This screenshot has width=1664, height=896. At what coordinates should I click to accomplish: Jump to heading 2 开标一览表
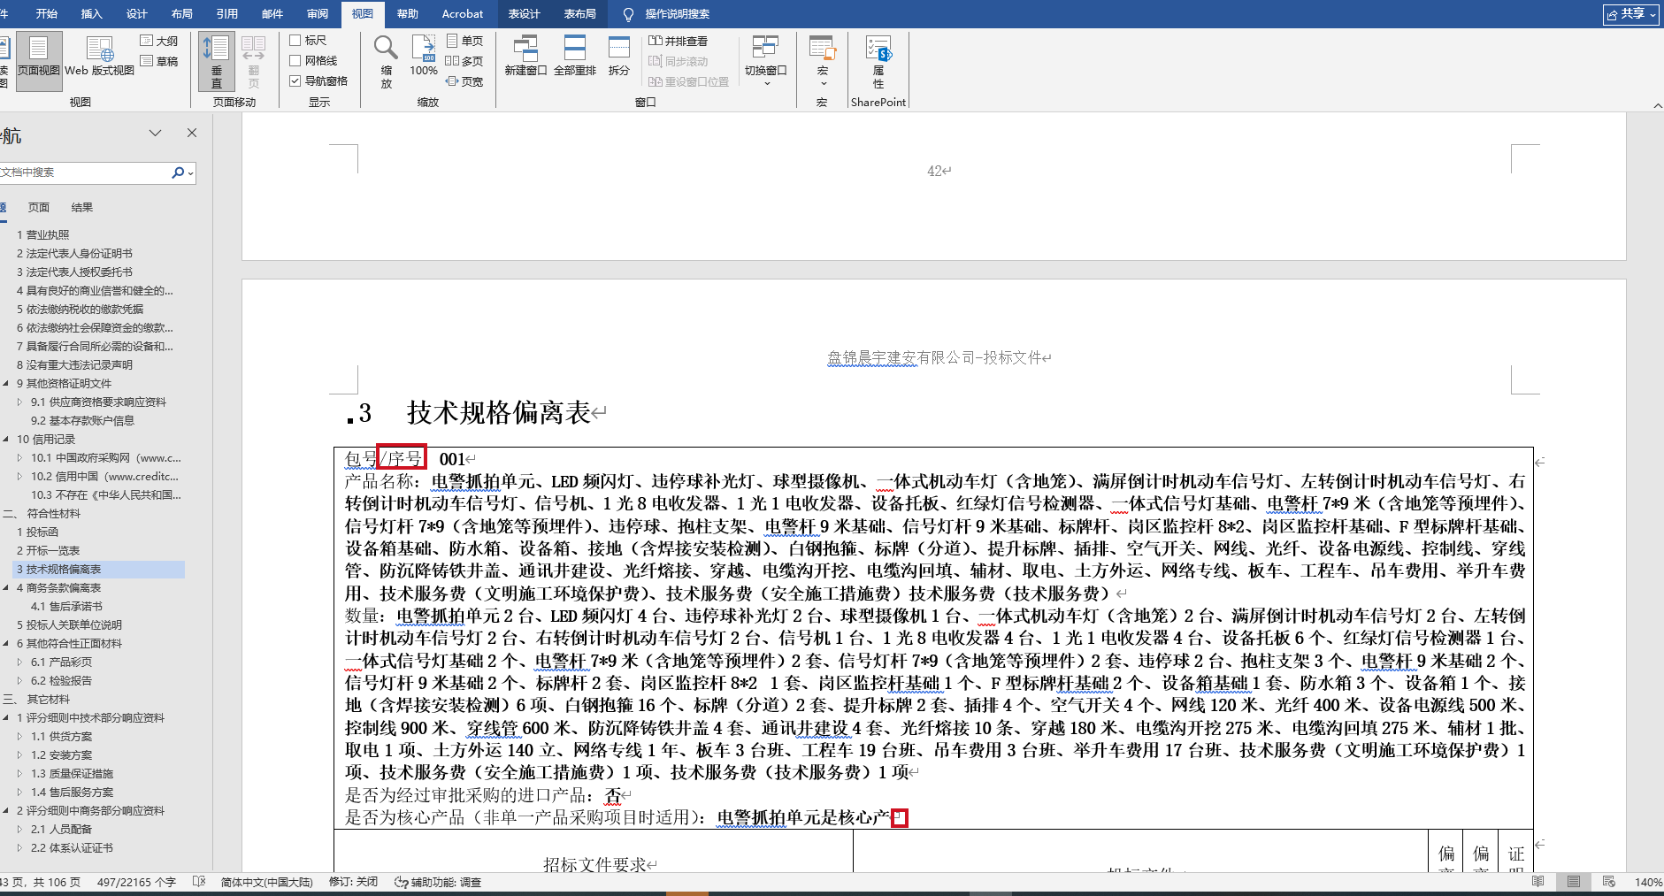(49, 551)
